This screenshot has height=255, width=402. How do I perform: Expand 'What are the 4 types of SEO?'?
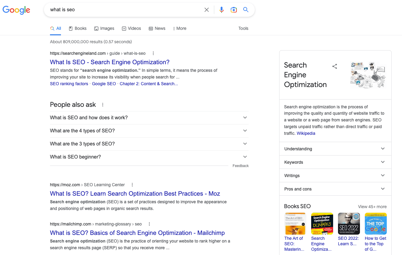pos(149,131)
